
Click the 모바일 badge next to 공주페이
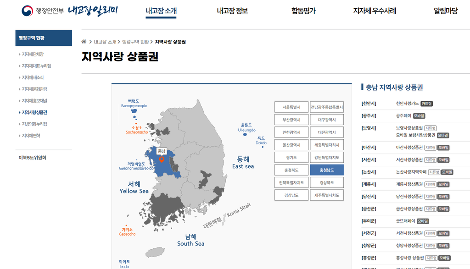point(419,116)
